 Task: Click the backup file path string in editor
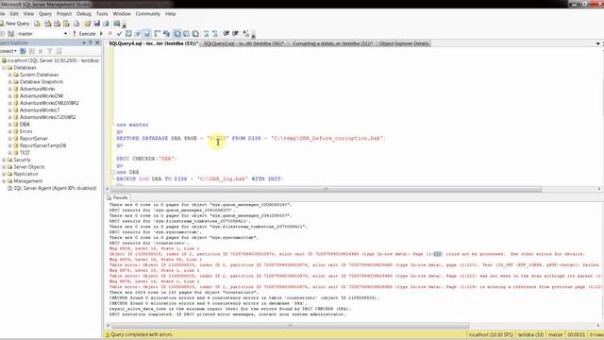point(327,138)
